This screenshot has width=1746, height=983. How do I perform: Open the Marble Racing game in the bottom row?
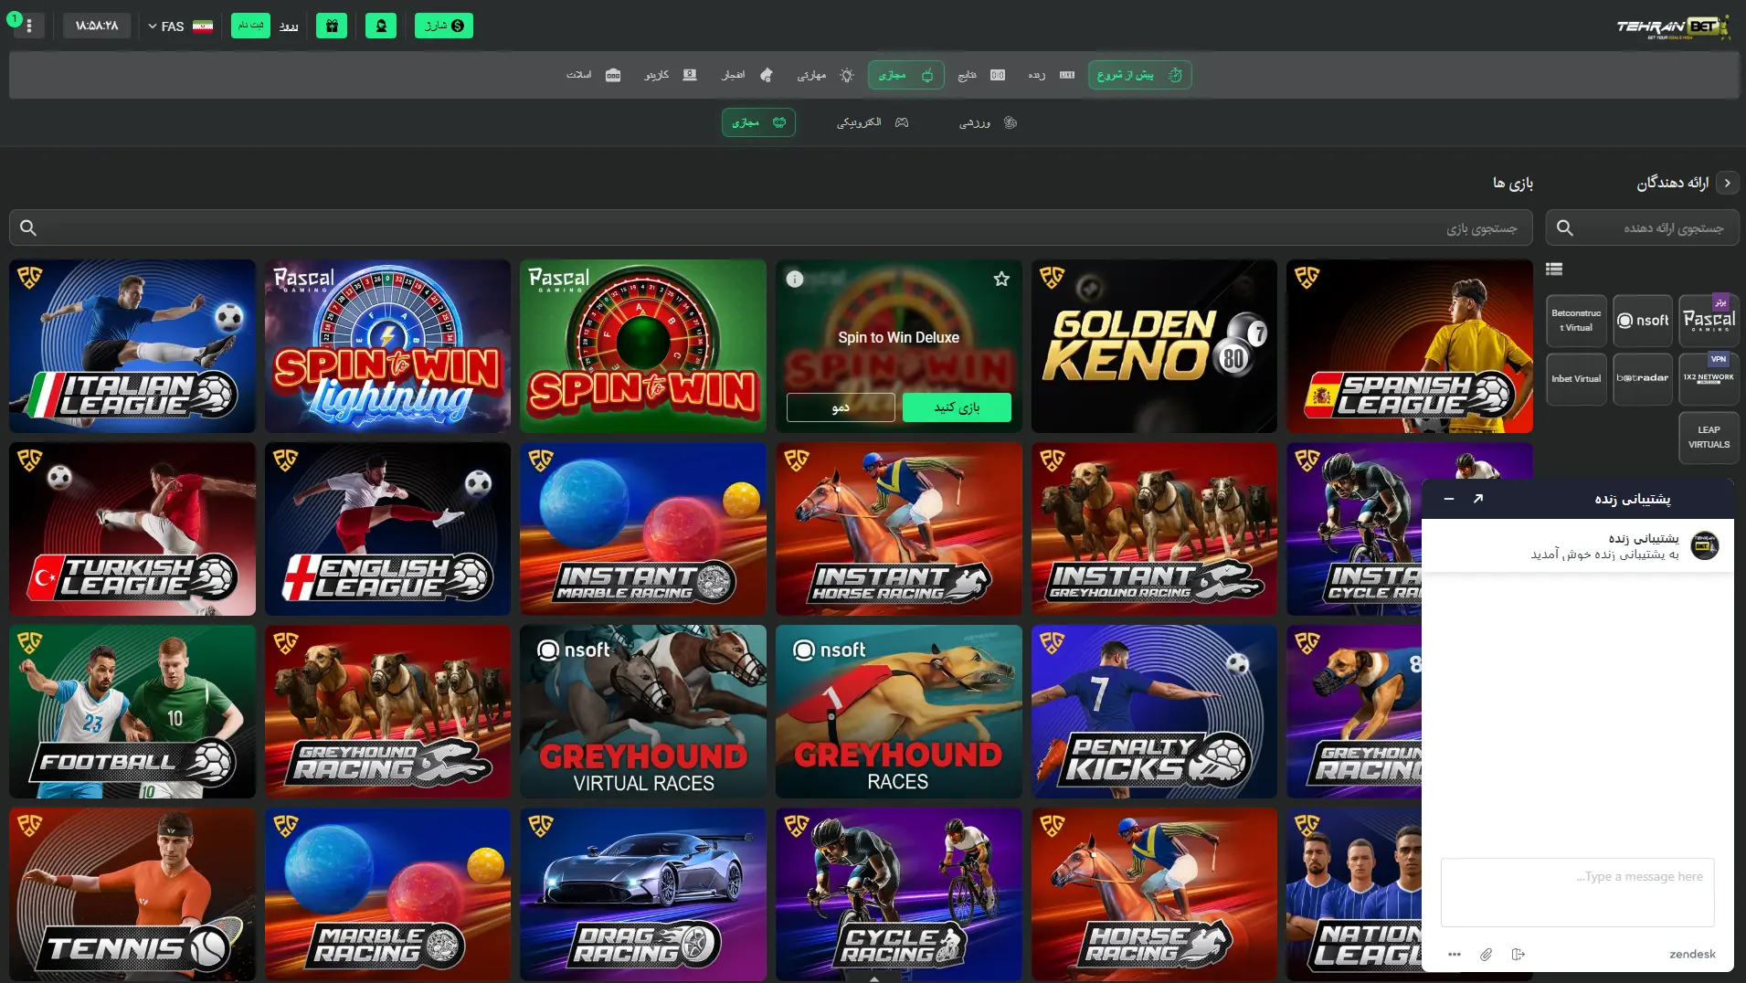point(387,894)
